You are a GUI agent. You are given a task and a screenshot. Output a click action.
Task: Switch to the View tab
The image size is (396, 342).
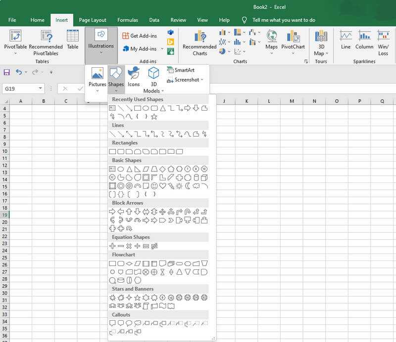coord(202,20)
